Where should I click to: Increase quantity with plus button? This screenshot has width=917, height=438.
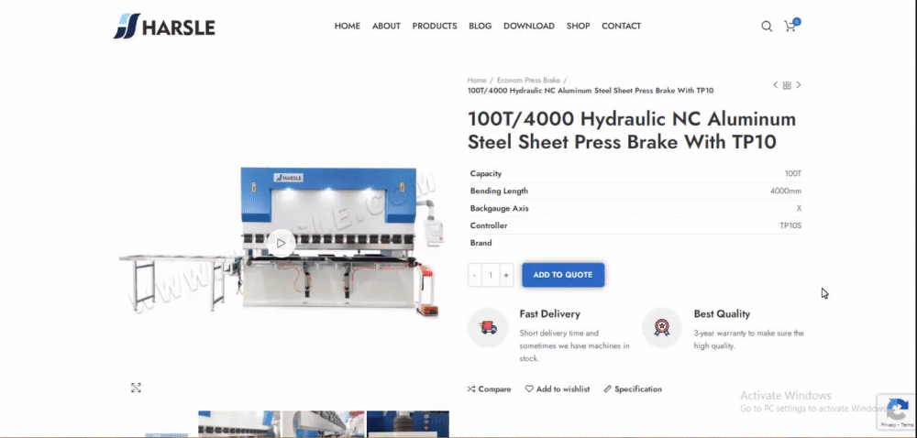click(506, 275)
